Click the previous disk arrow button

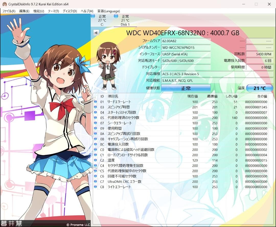click(x=96, y=33)
